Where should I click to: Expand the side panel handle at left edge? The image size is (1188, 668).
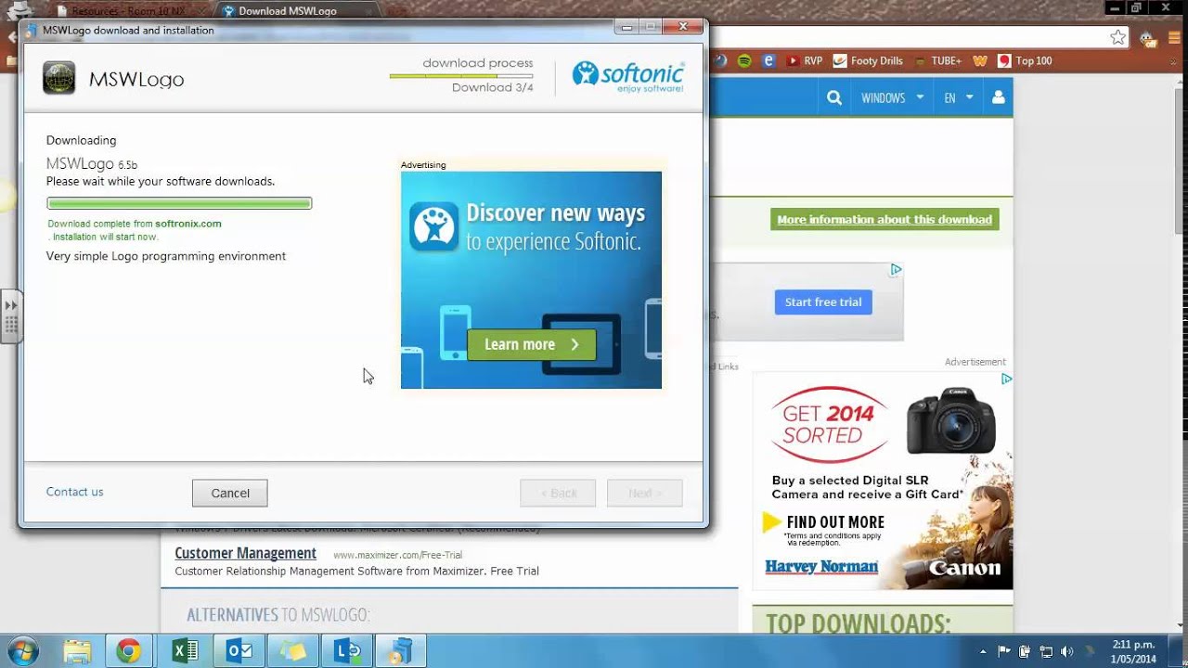click(11, 316)
